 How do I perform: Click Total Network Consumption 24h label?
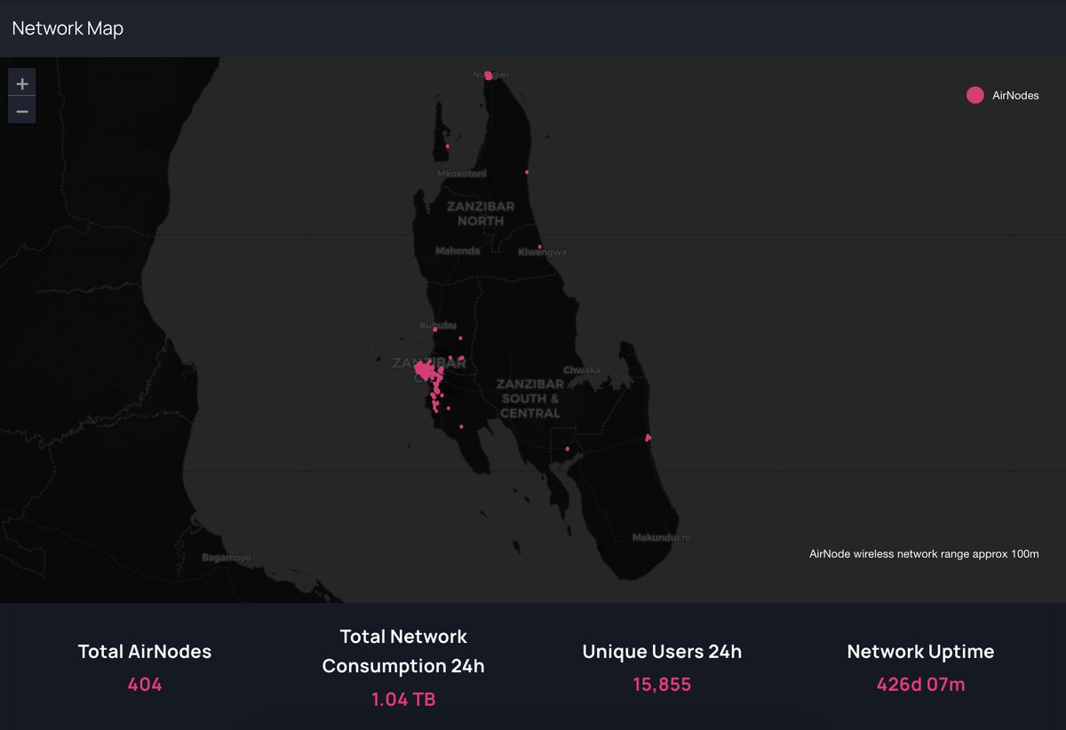tap(403, 651)
